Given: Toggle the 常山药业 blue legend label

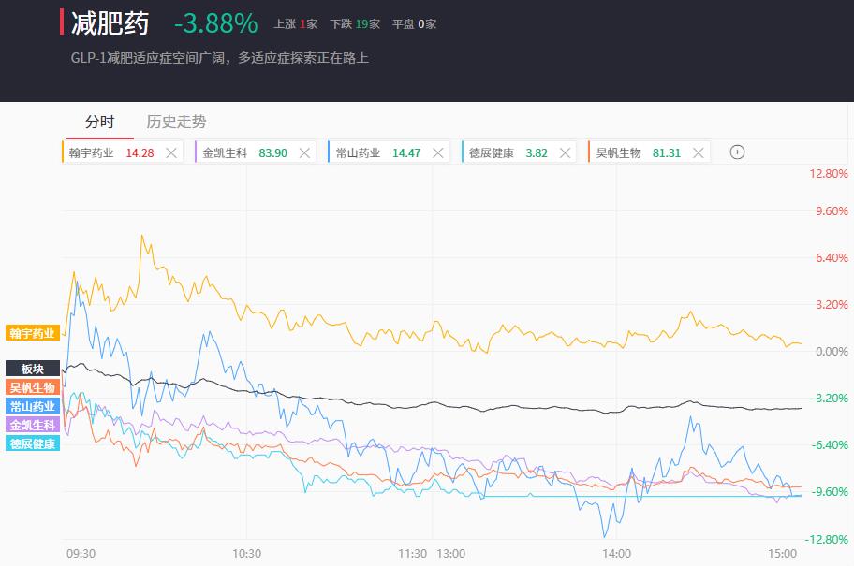Looking at the screenshot, I should [33, 406].
